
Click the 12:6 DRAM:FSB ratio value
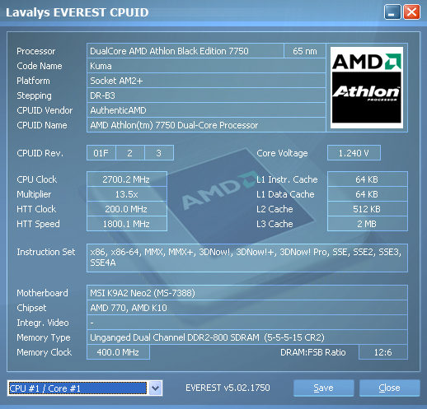point(383,352)
